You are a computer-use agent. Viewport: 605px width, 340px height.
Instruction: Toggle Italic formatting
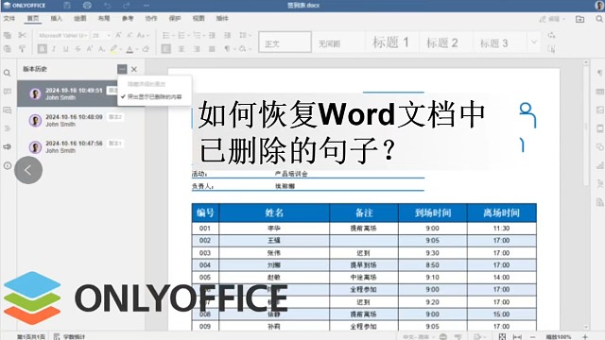(54, 49)
